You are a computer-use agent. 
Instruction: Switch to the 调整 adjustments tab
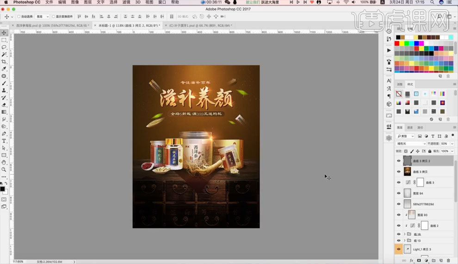pyautogui.click(x=400, y=84)
